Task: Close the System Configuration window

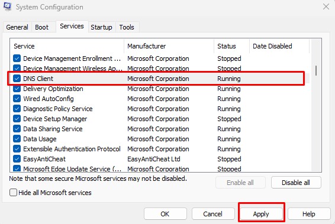Action: (x=326, y=7)
